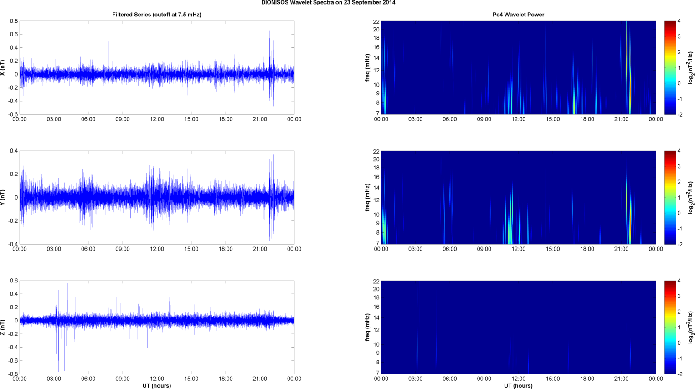Screen dimensions: 695x389
Task: Click the UT (hours) label under bottom spectrogram
Action: click(x=518, y=385)
